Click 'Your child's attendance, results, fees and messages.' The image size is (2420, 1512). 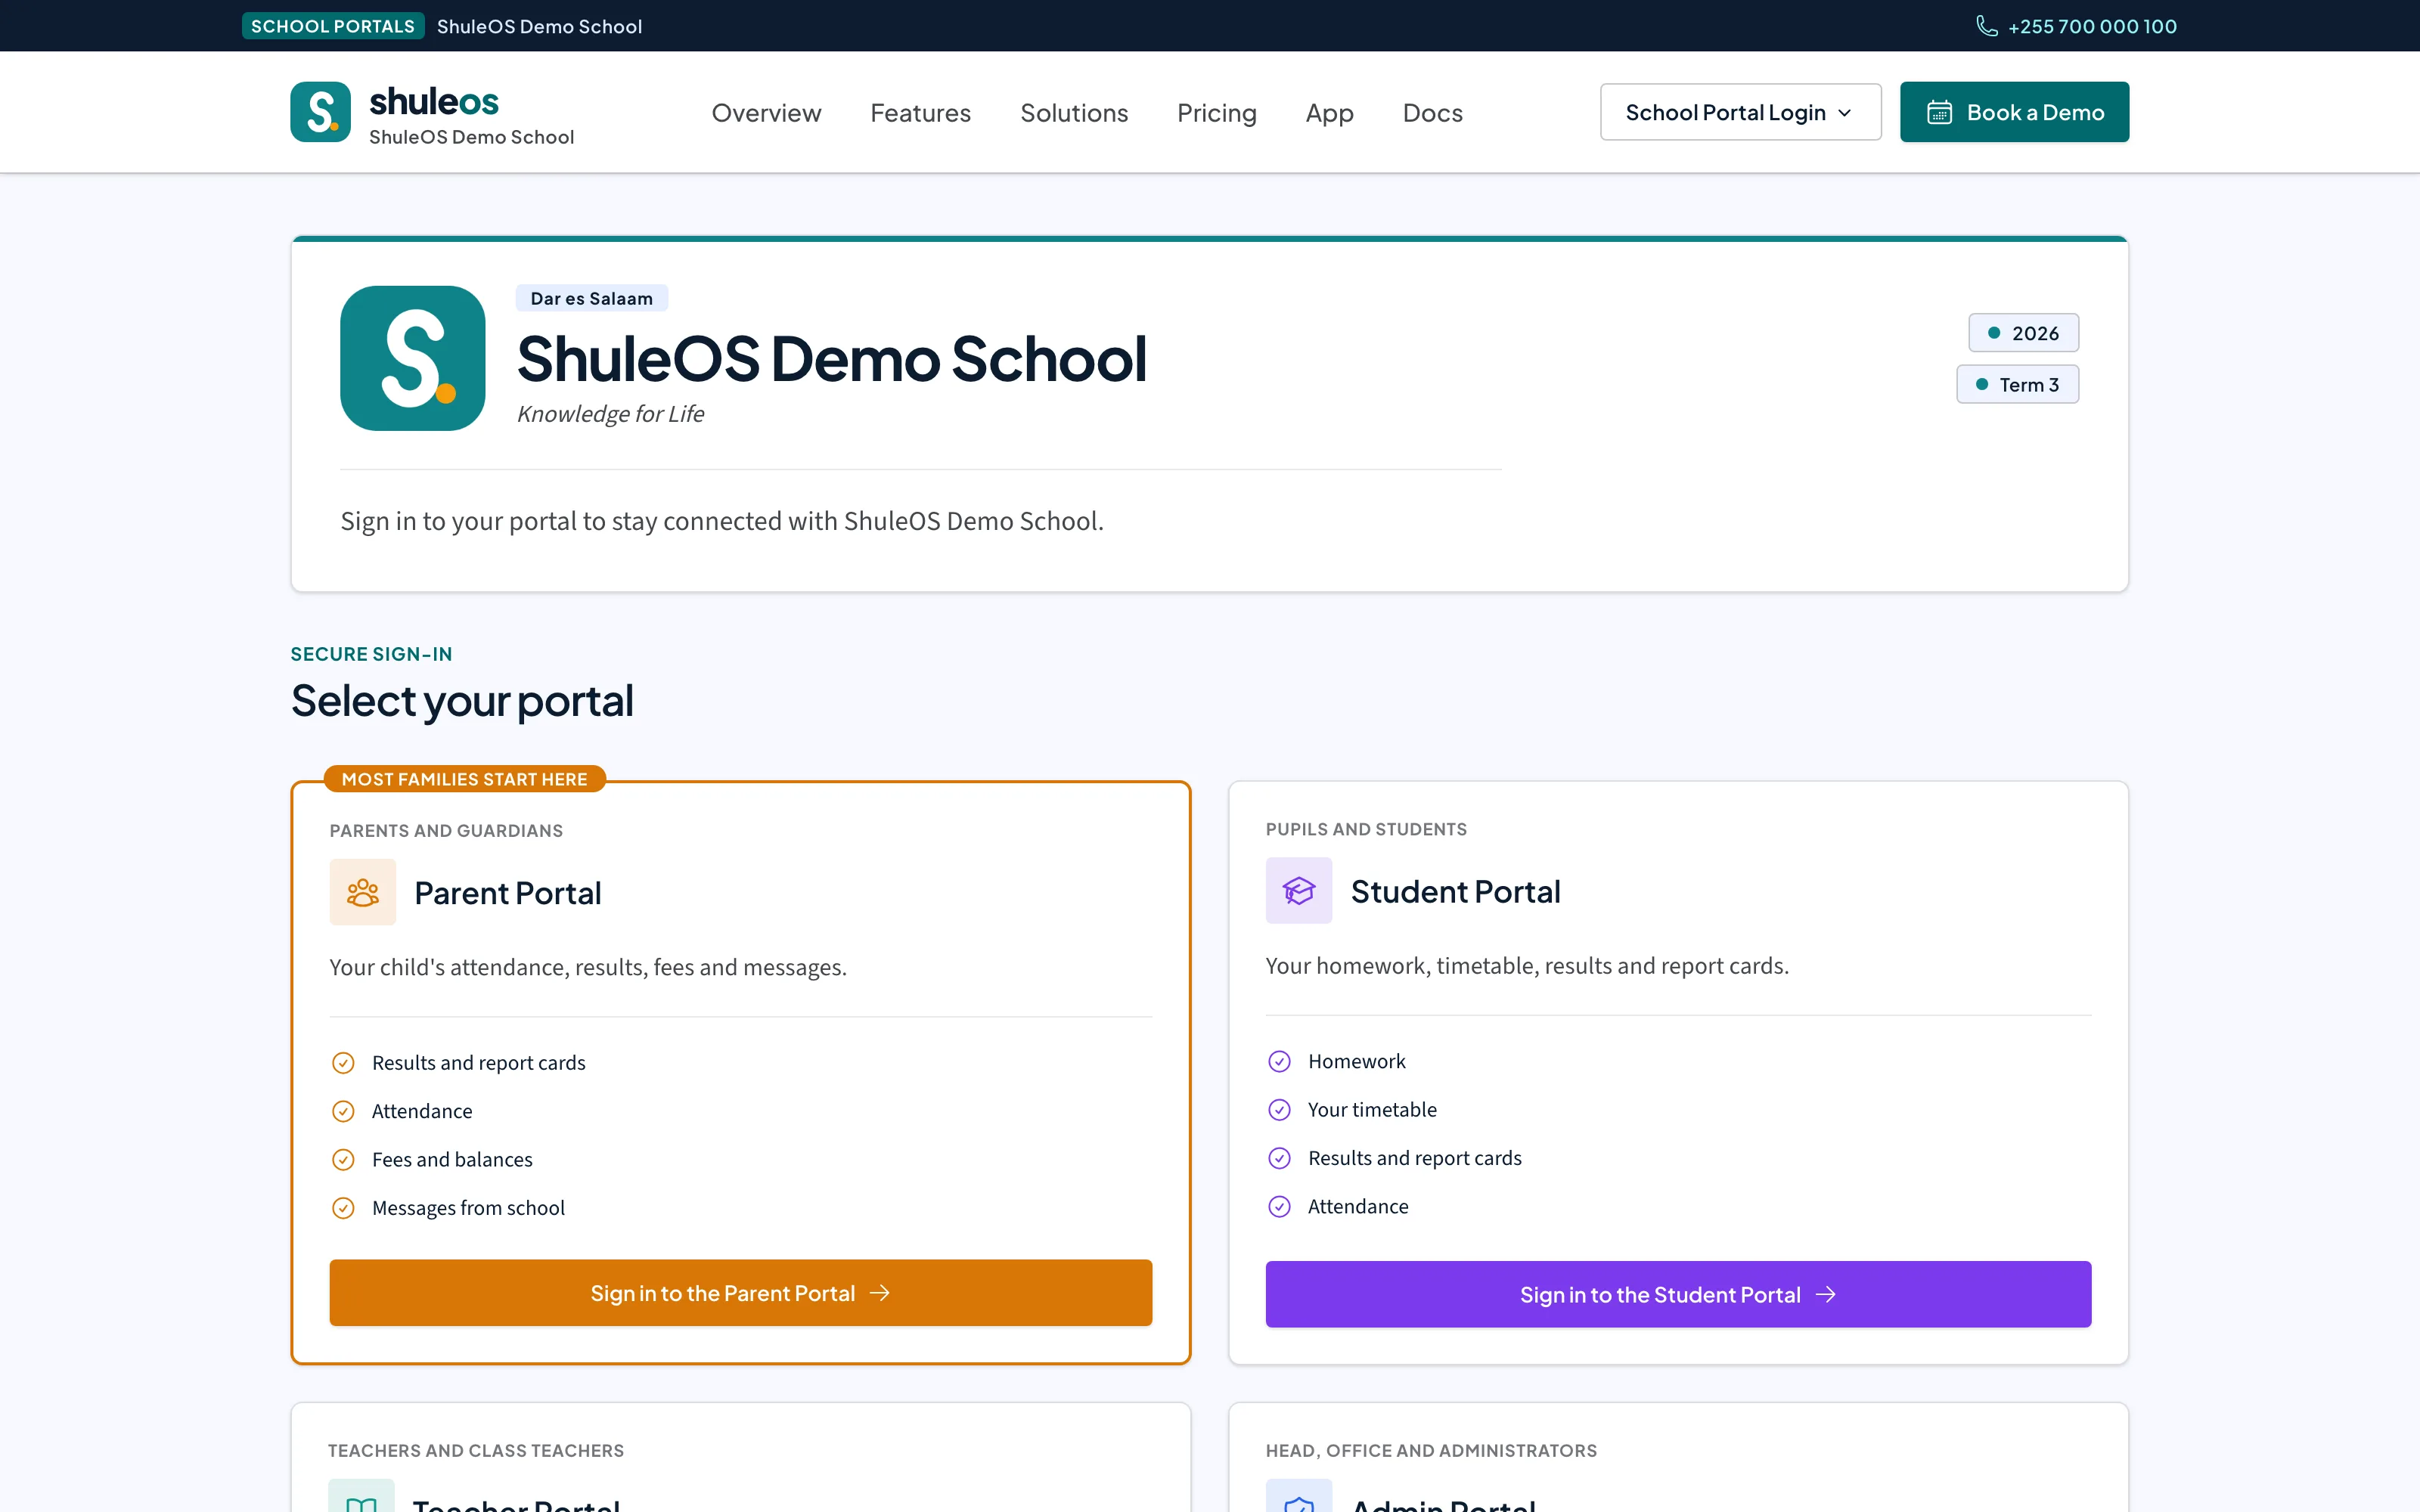[588, 967]
